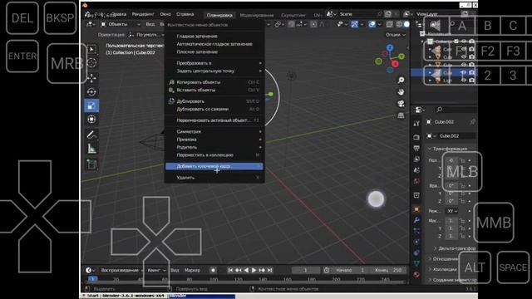Toggle X-ray display mode
Viewport: 532px width, 299px height.
click(x=390, y=24)
